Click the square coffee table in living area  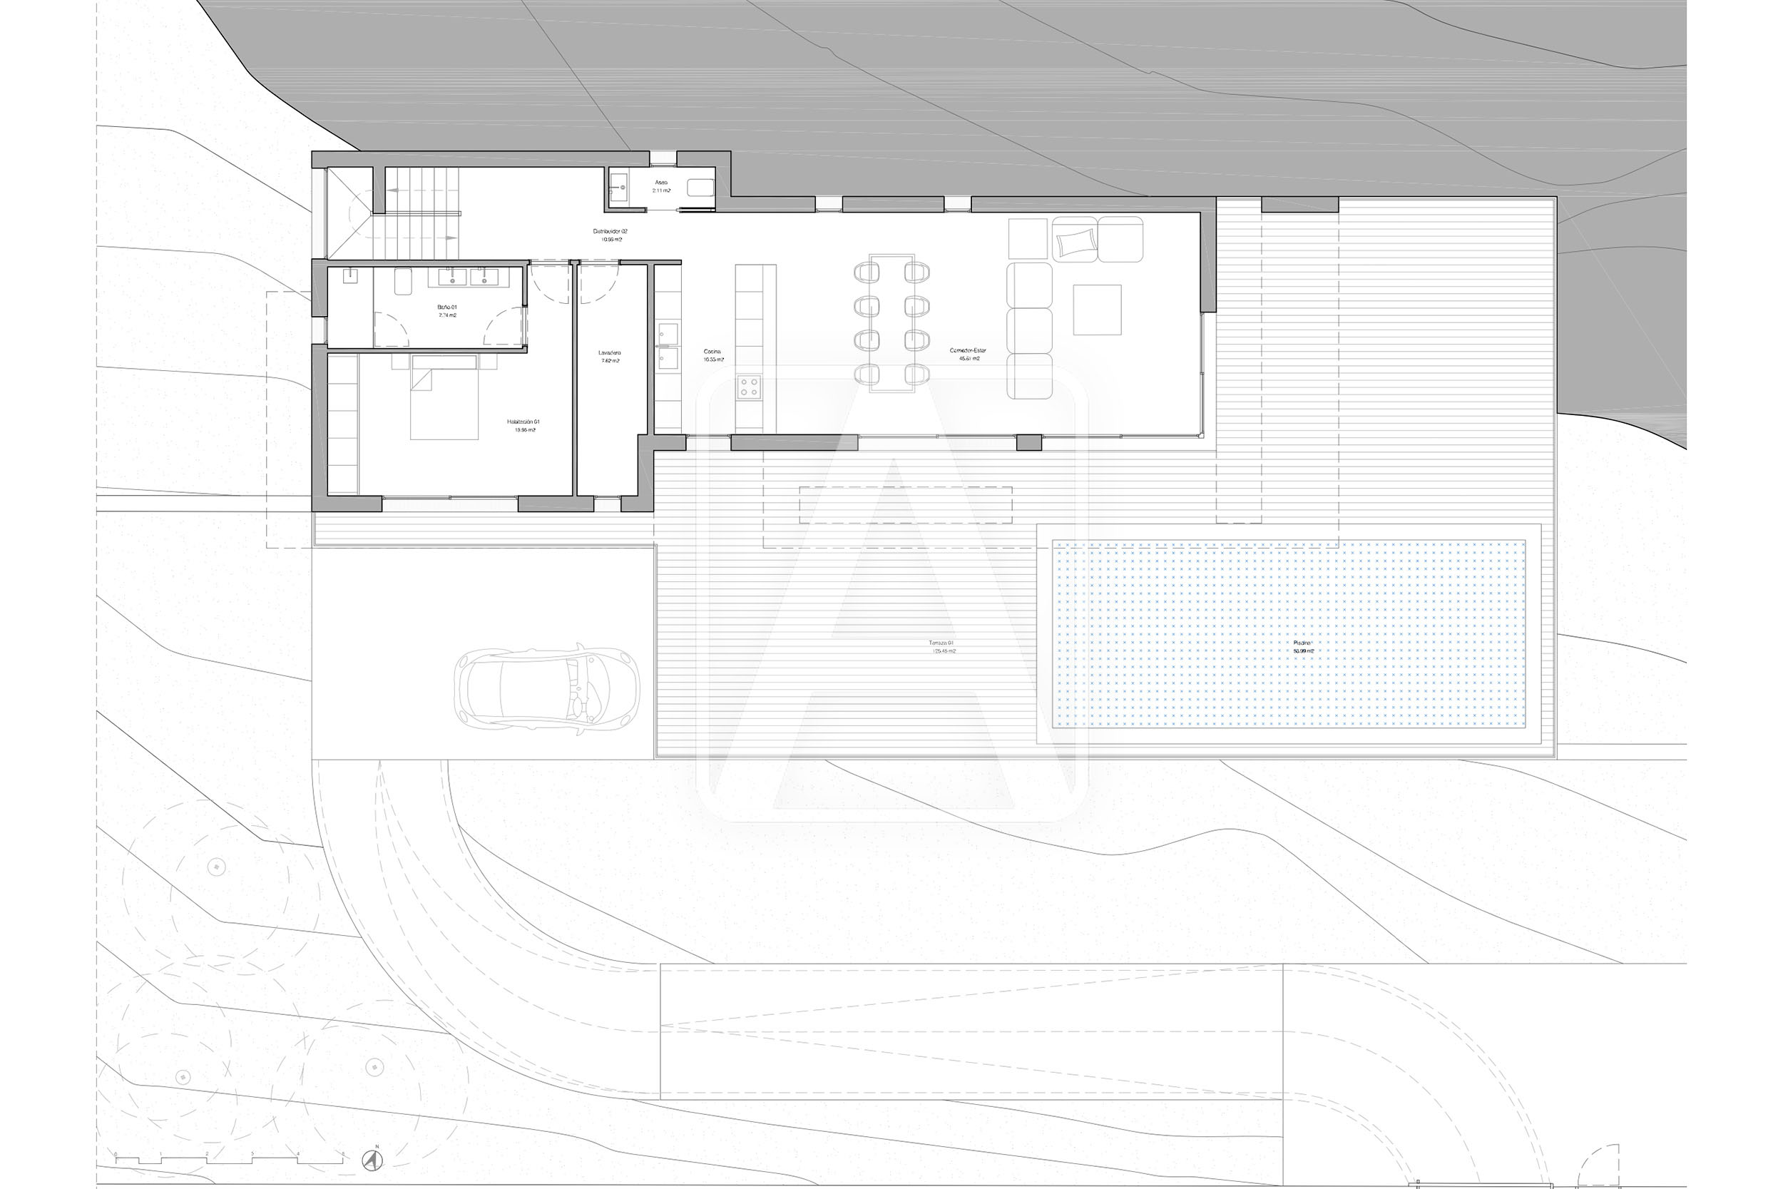click(1097, 310)
